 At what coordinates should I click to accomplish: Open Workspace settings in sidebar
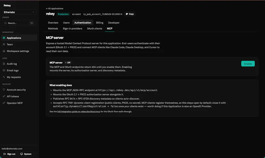point(19,51)
